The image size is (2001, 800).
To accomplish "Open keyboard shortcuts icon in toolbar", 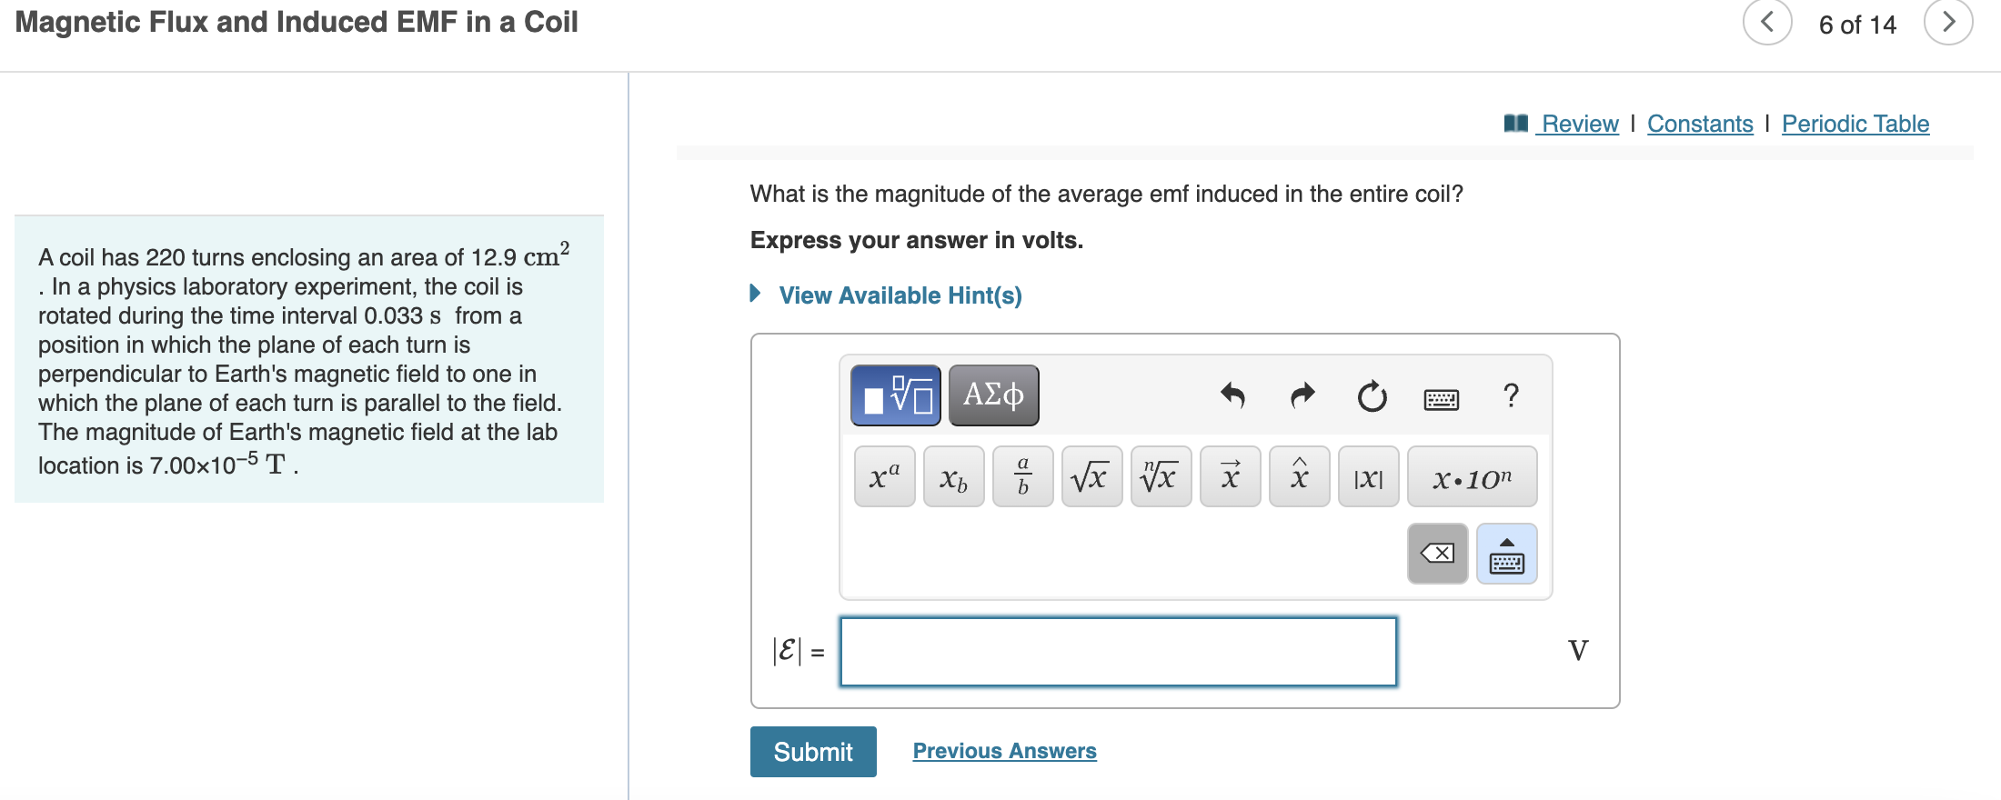I will (1442, 399).
